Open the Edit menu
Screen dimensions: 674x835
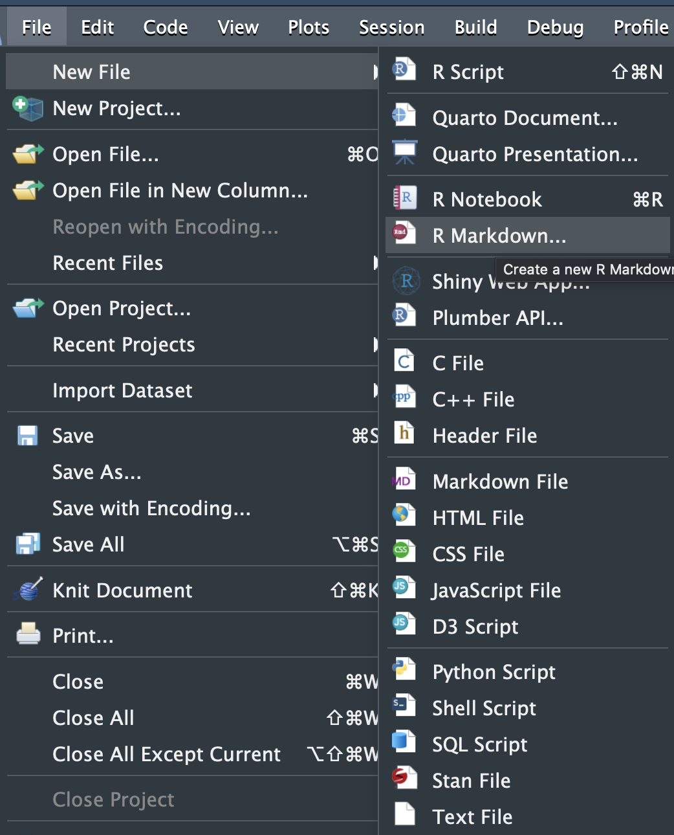point(98,27)
